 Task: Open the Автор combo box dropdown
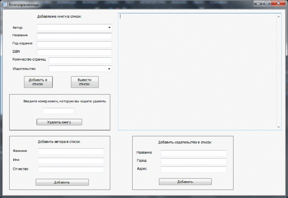[109, 28]
